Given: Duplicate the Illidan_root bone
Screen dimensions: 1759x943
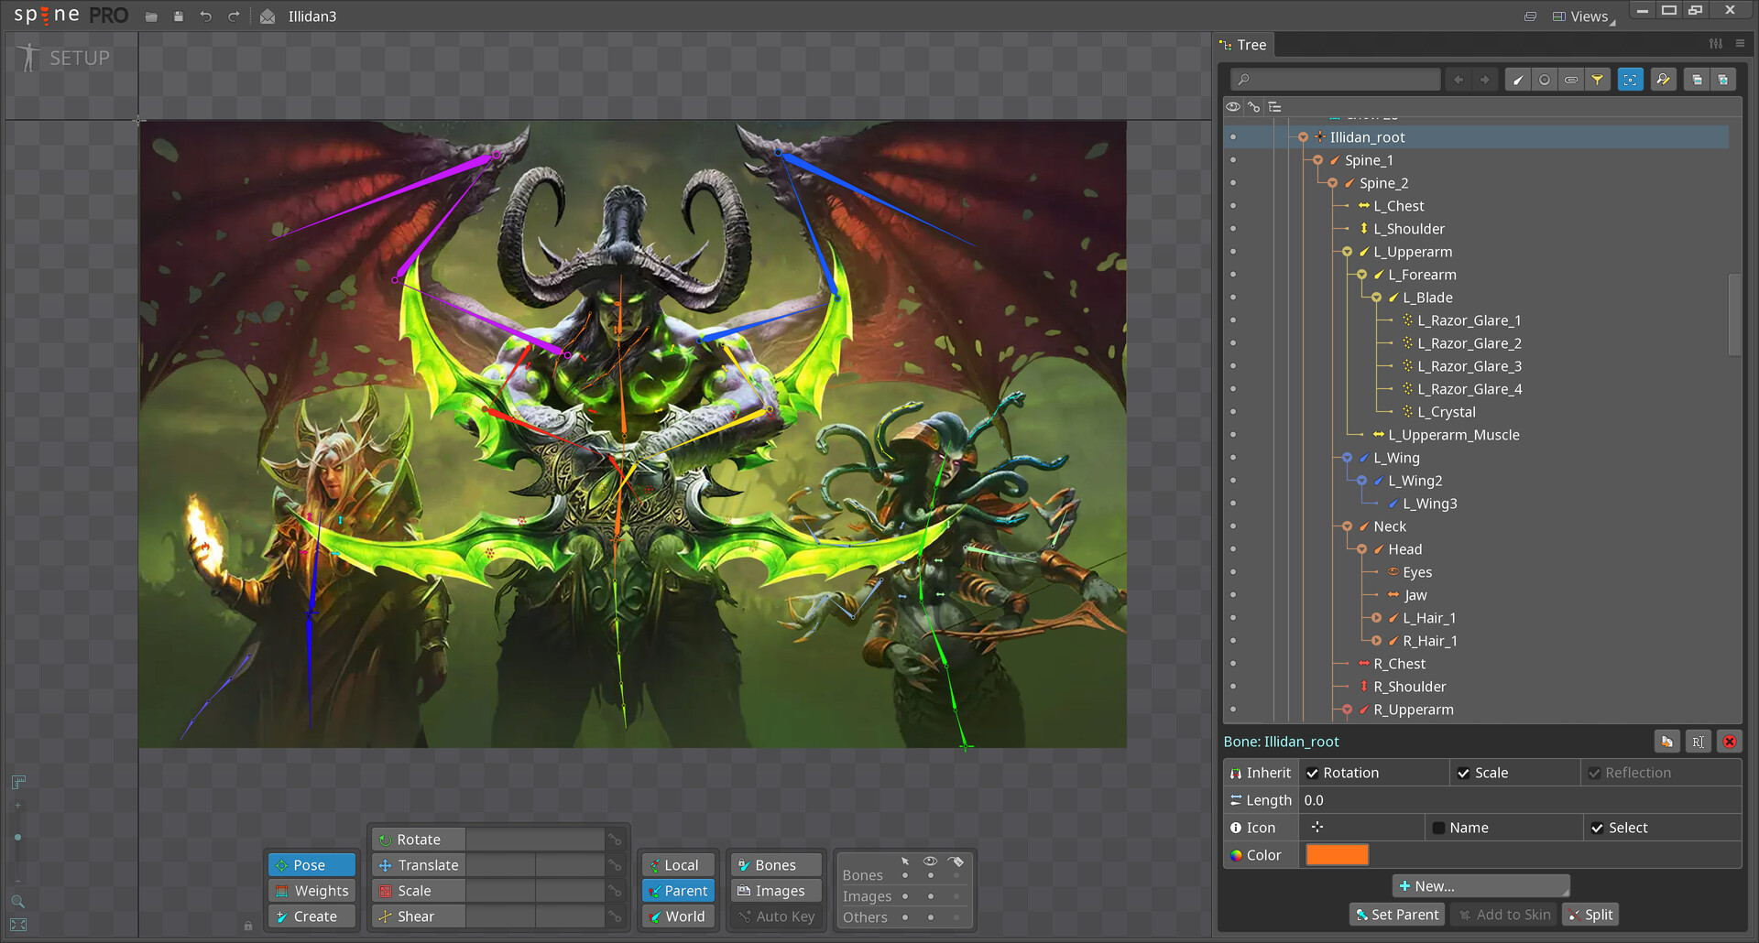Looking at the screenshot, I should pyautogui.click(x=1667, y=742).
